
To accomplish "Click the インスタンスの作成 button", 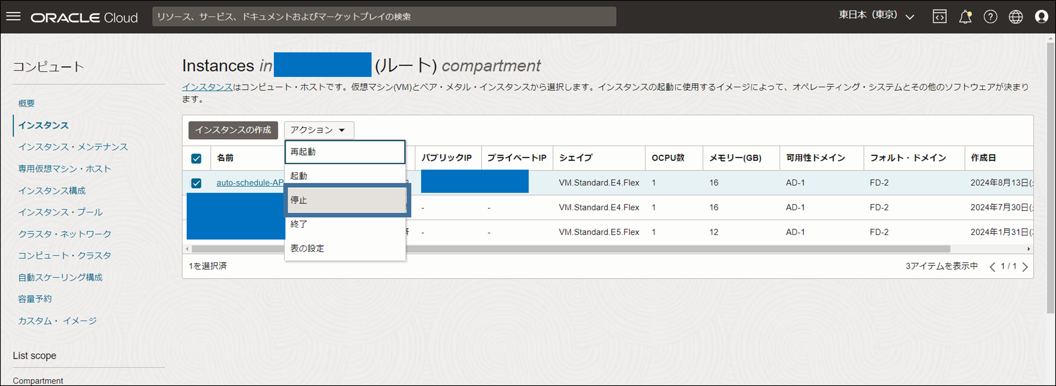I will pyautogui.click(x=233, y=130).
